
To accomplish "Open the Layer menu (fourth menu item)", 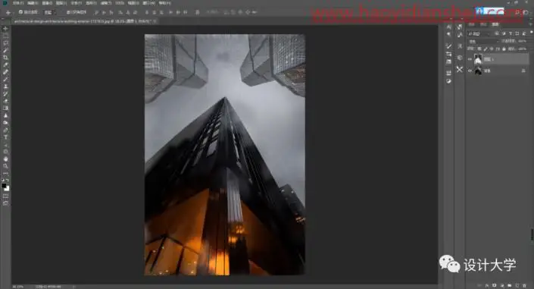I will pyautogui.click(x=61, y=3).
